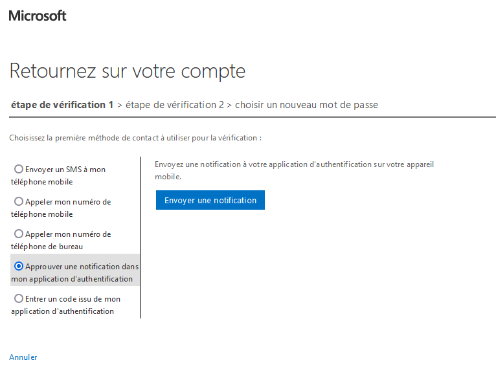
Task: Click the vertical divider beside the method list
Action: coord(141,237)
